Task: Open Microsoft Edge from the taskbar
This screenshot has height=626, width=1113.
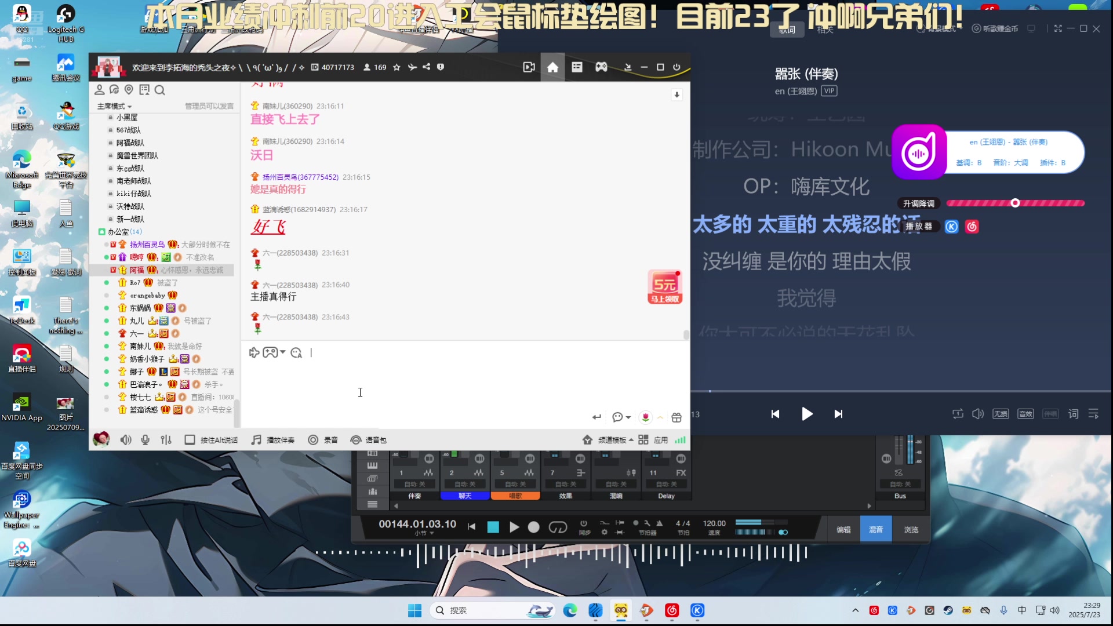Action: pyautogui.click(x=570, y=610)
